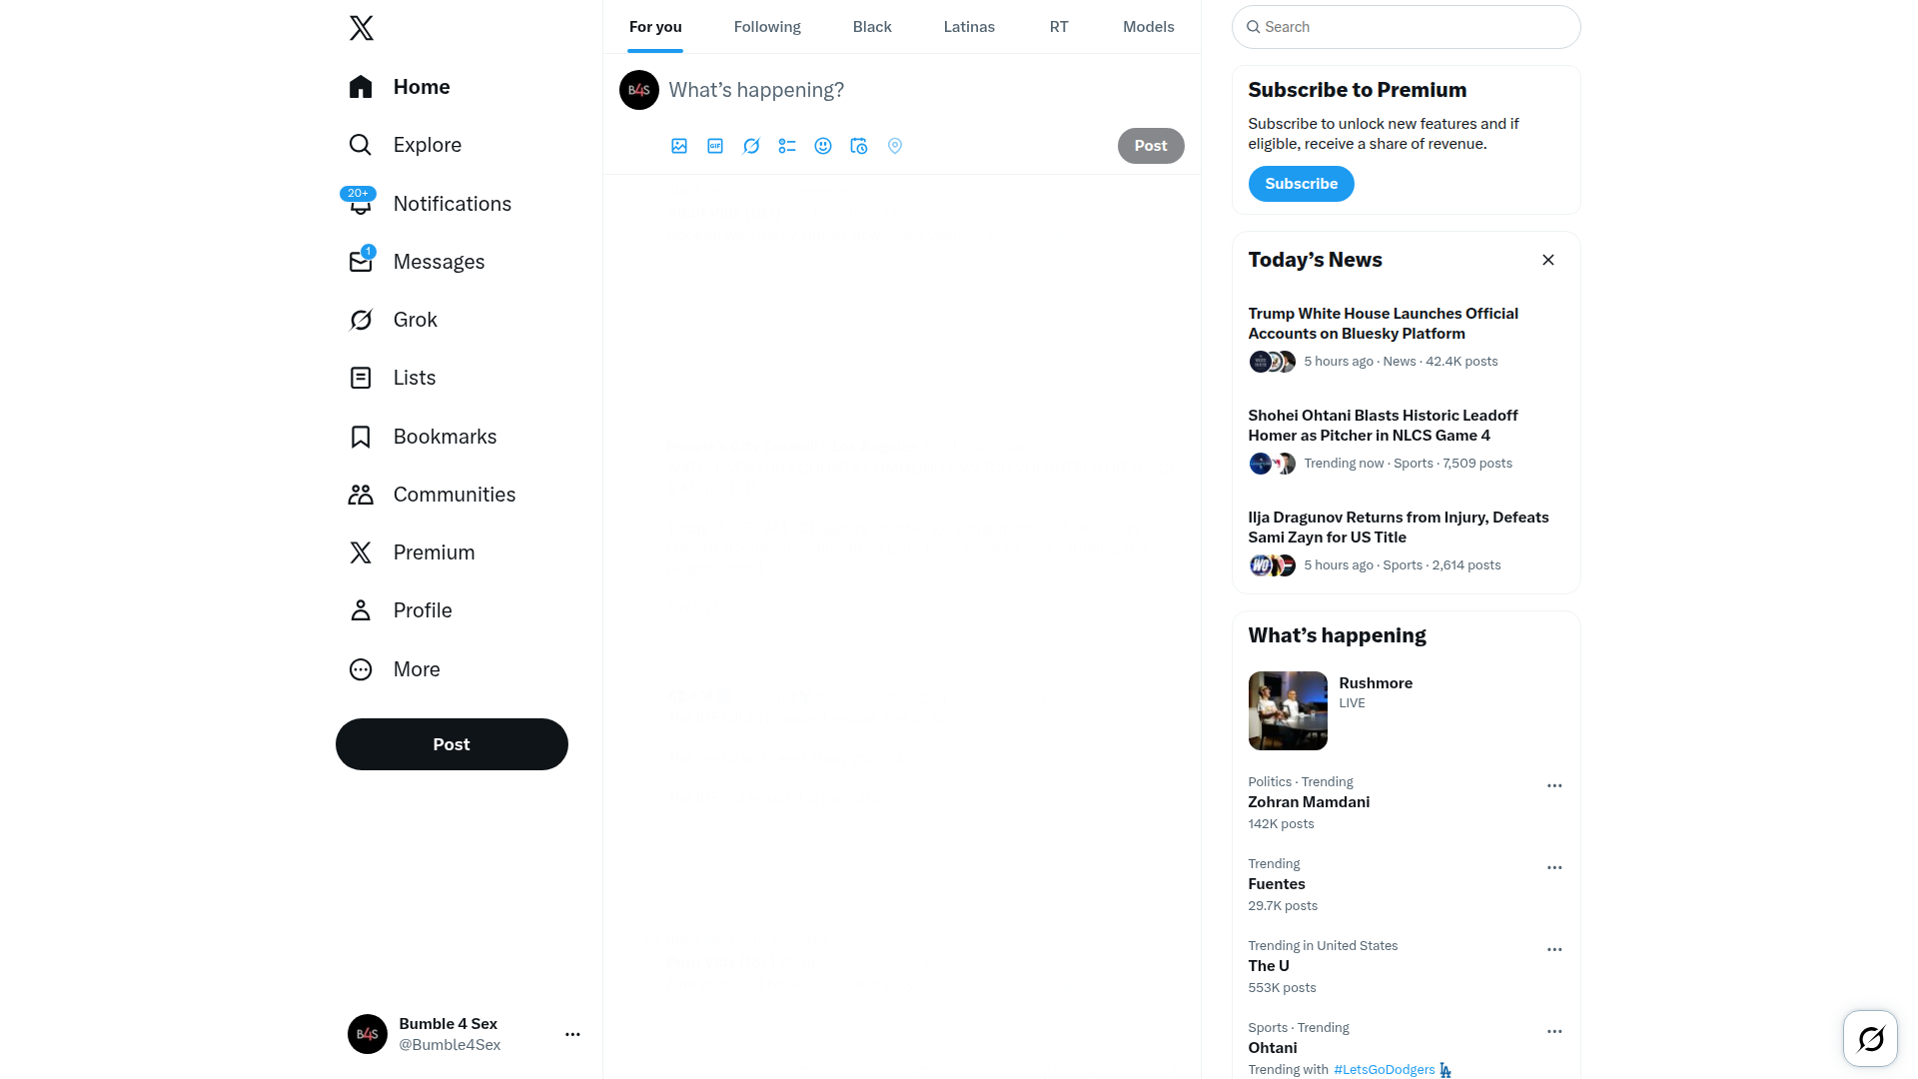This screenshot has height=1079, width=1918.
Task: Open the Rushmore live thumbnail
Action: 1288,710
